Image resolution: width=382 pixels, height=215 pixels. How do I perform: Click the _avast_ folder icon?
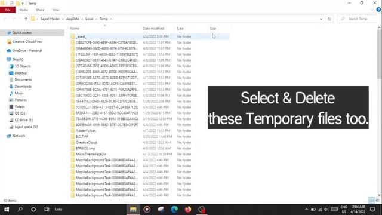(x=73, y=36)
